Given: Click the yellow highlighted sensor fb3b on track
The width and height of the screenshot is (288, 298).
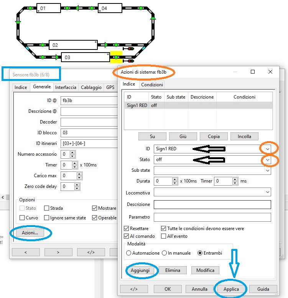Looking at the screenshot, I should 116,57.
